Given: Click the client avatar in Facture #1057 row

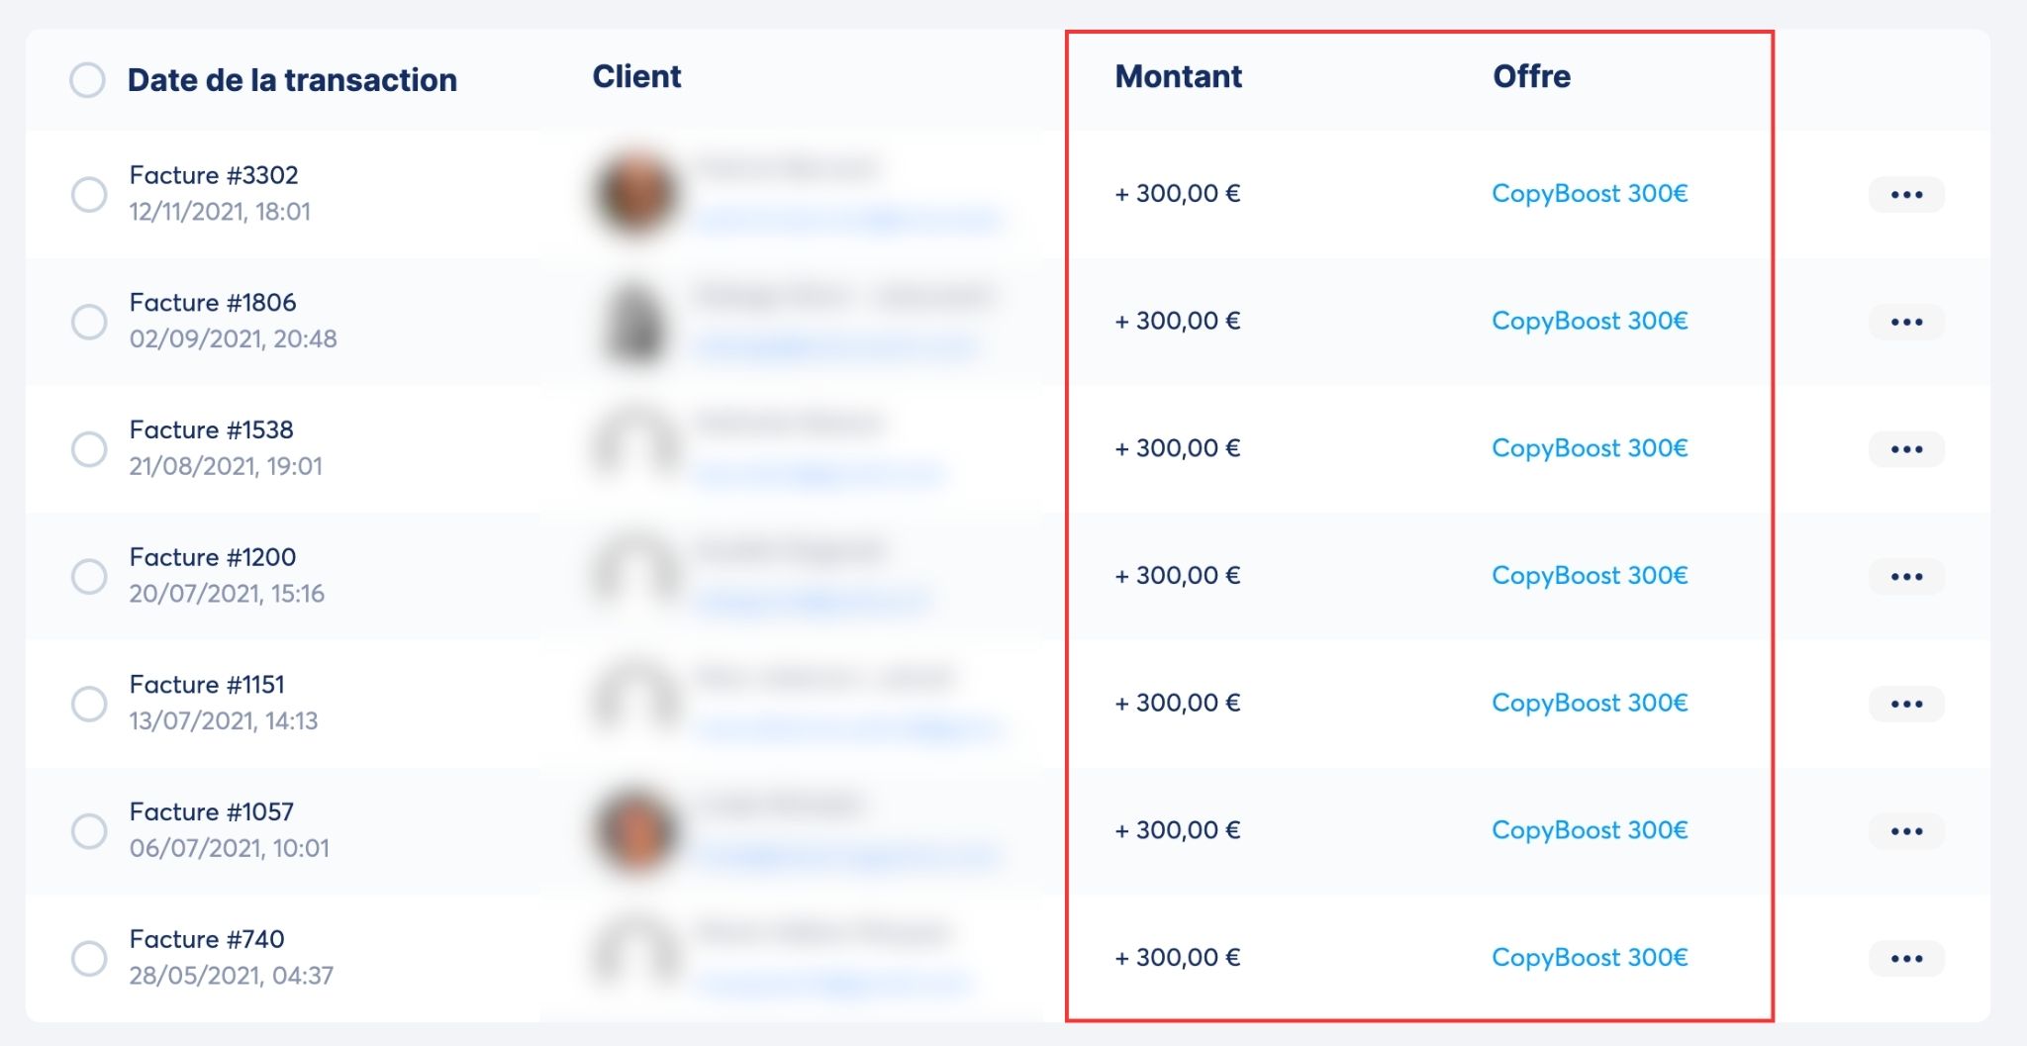Looking at the screenshot, I should tap(636, 830).
